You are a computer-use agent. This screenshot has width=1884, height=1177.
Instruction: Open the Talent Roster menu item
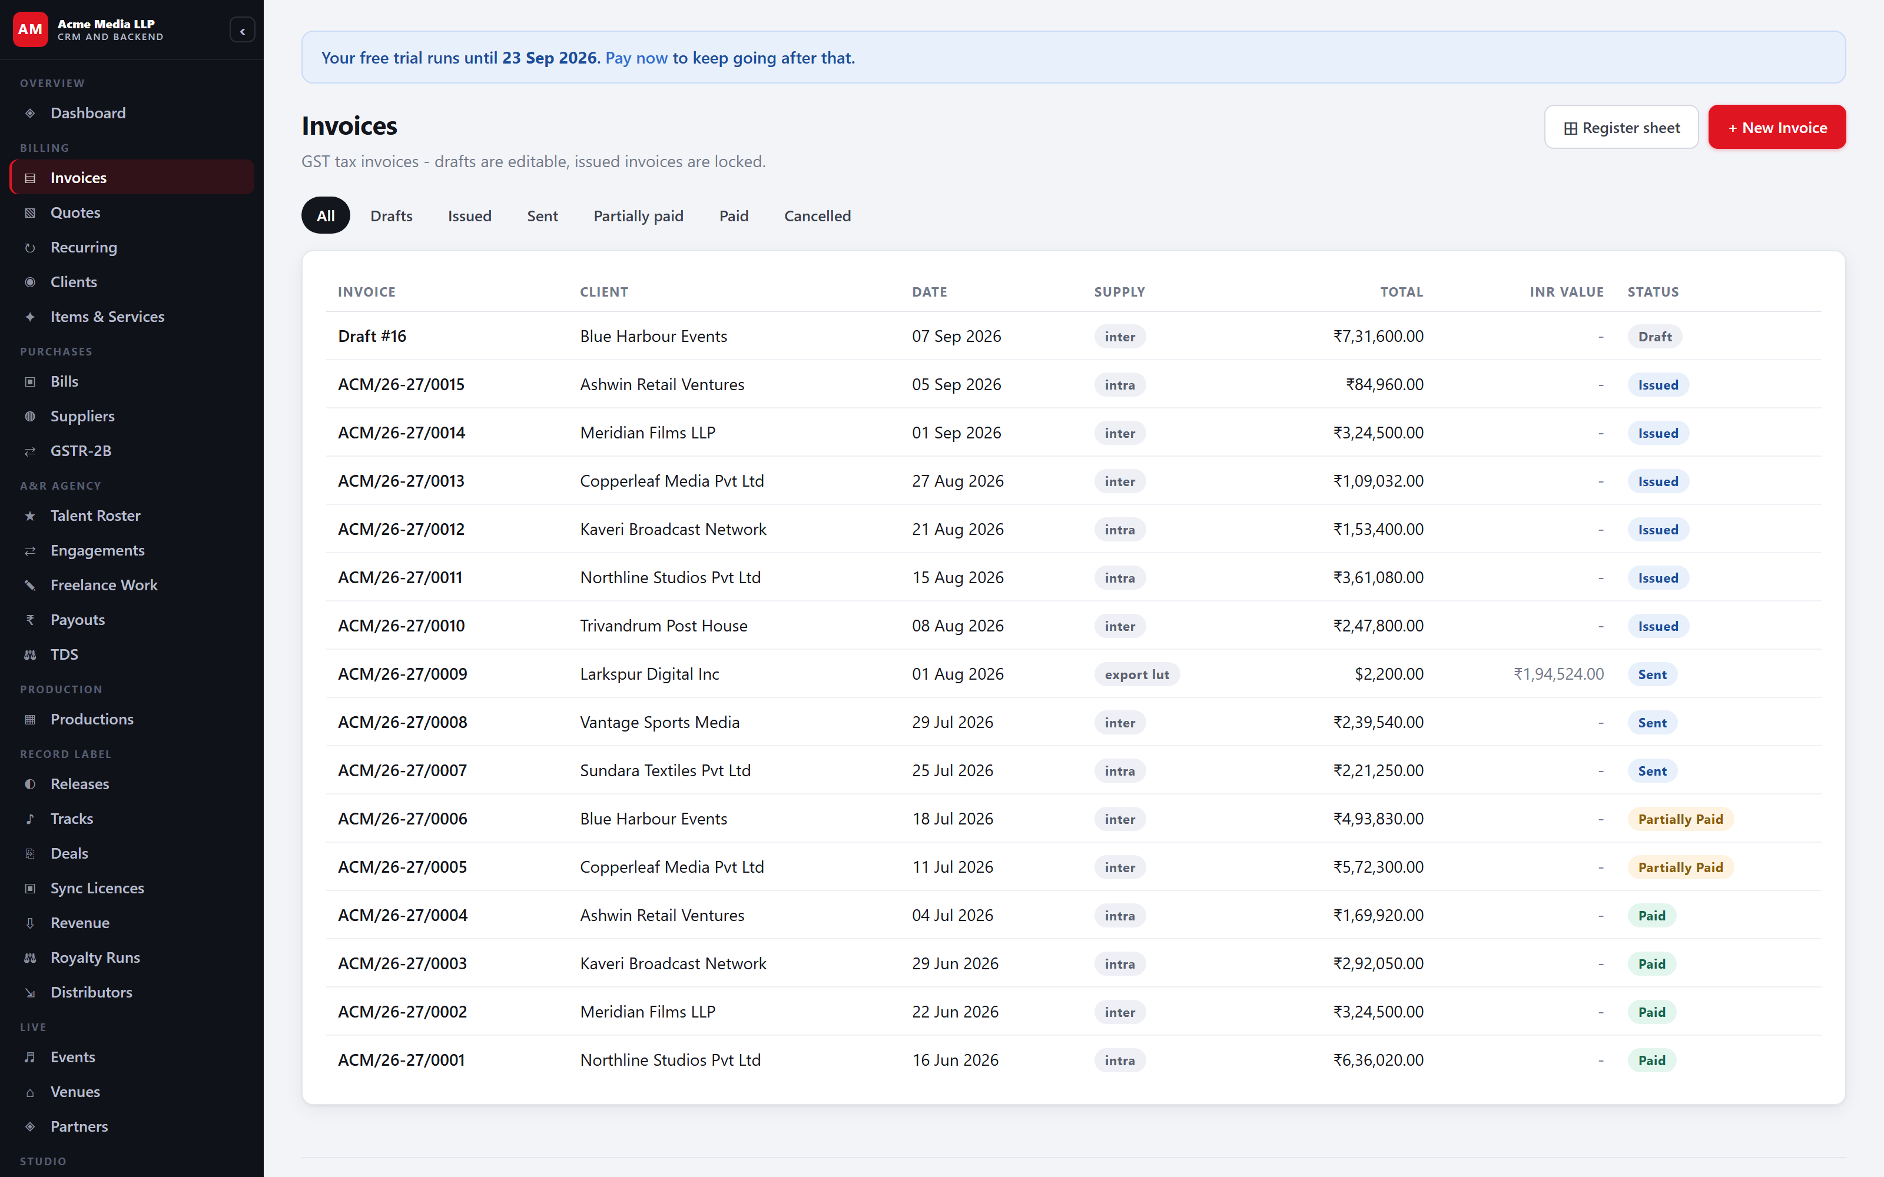click(x=131, y=516)
